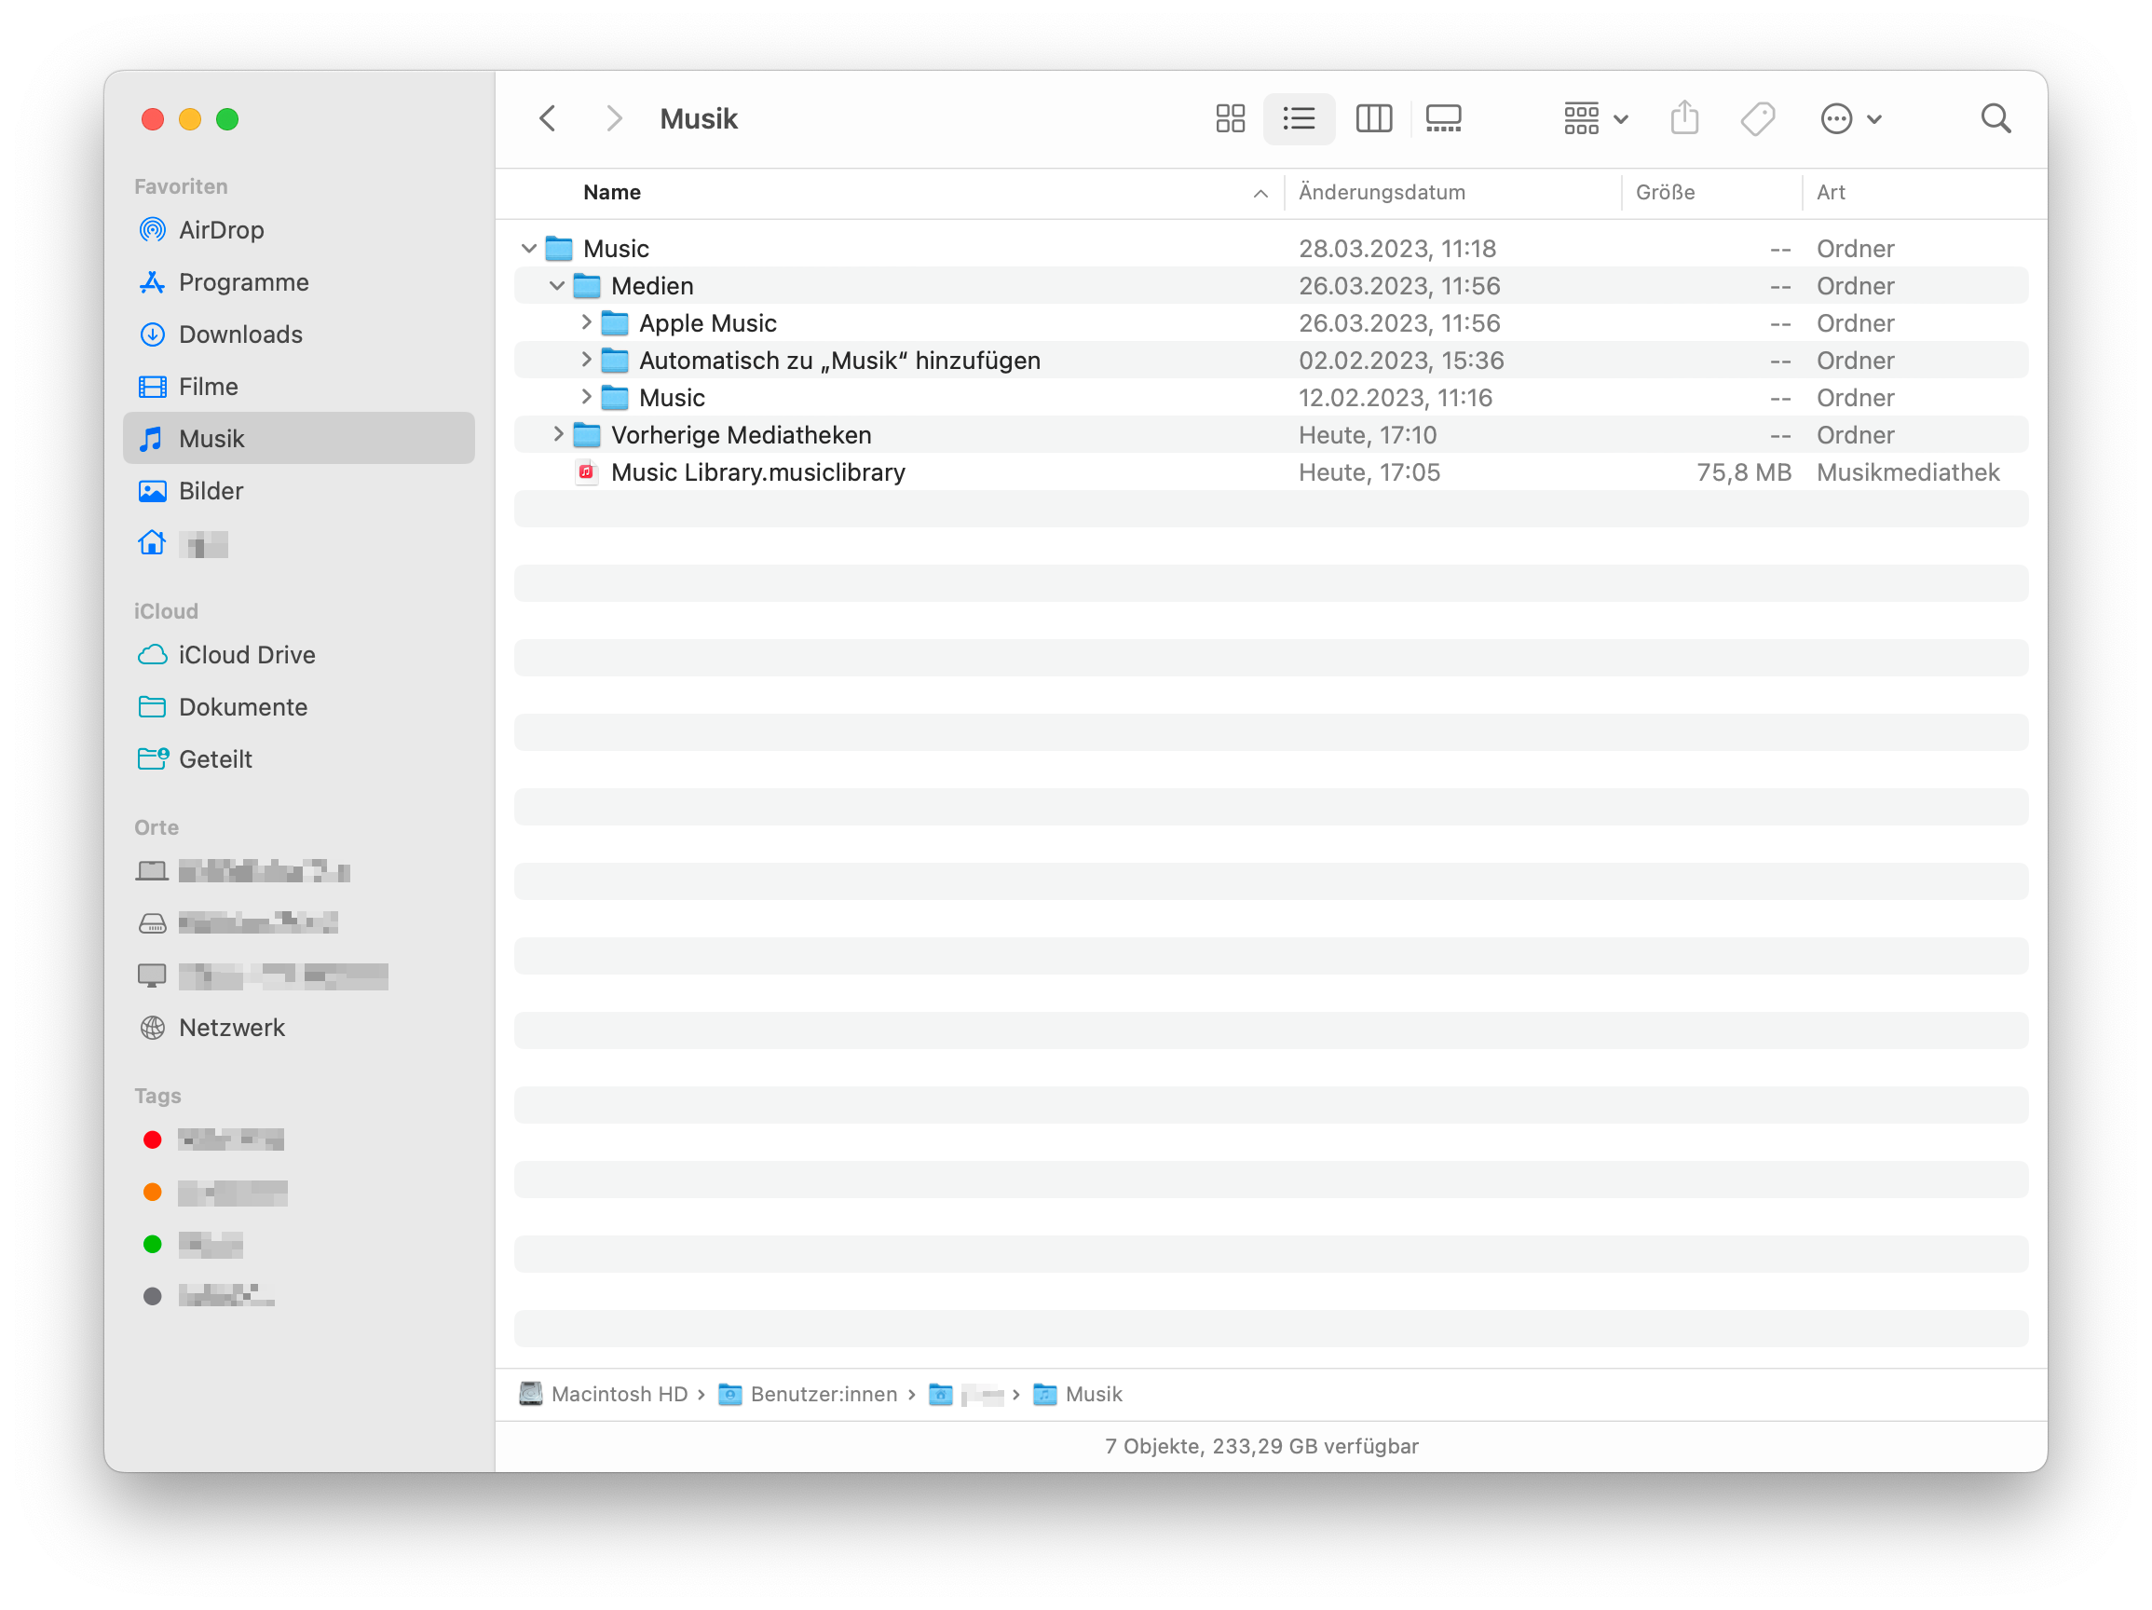
Task: Sort by Größe column header
Action: [x=1665, y=193]
